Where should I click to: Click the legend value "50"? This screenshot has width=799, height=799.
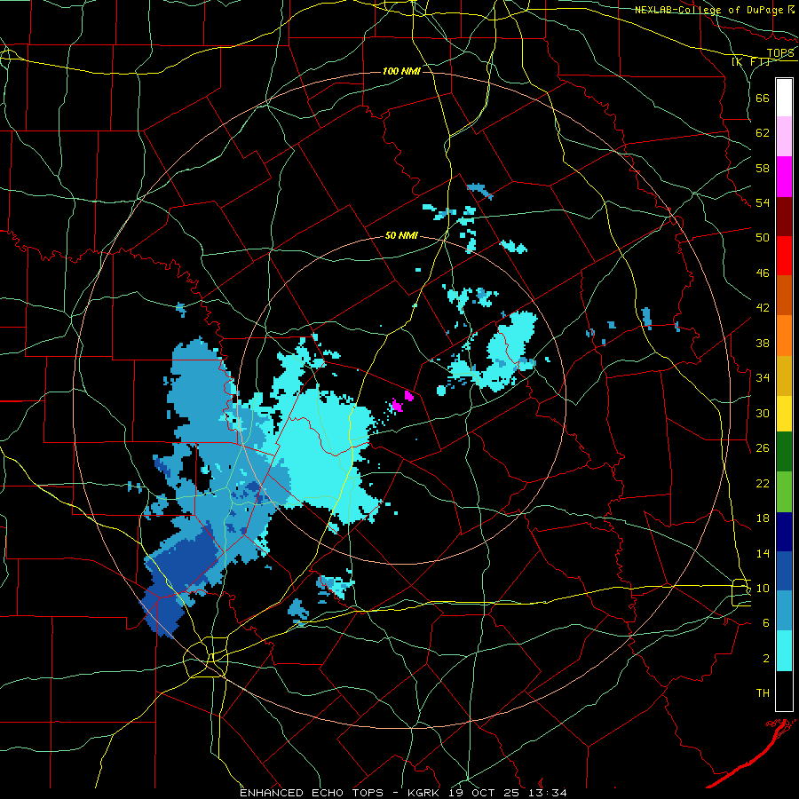(x=763, y=237)
